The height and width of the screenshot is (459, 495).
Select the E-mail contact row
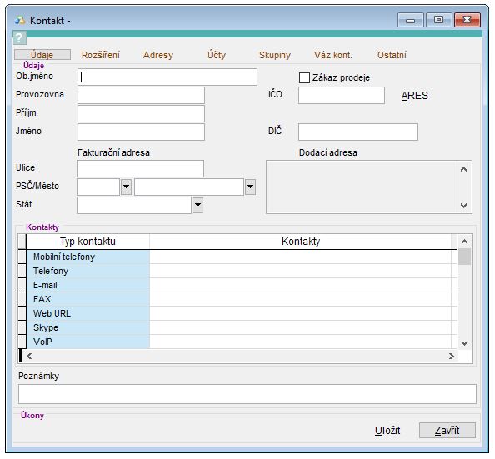pos(237,285)
